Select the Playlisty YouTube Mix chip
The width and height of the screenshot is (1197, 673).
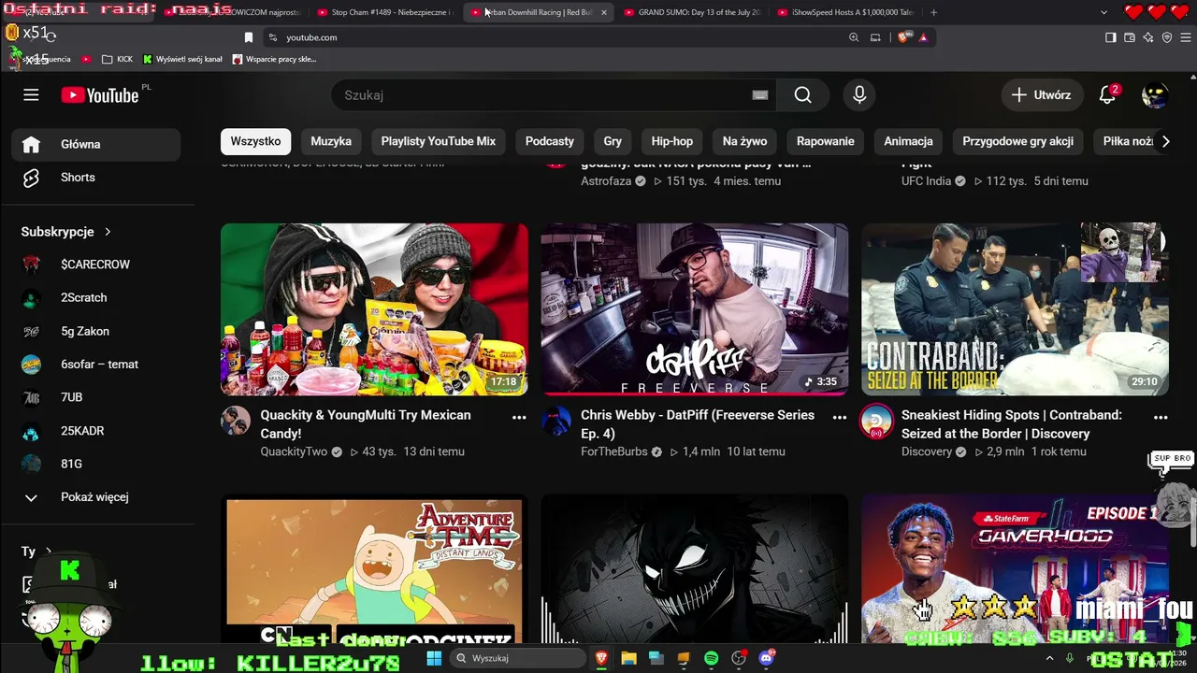[439, 141]
